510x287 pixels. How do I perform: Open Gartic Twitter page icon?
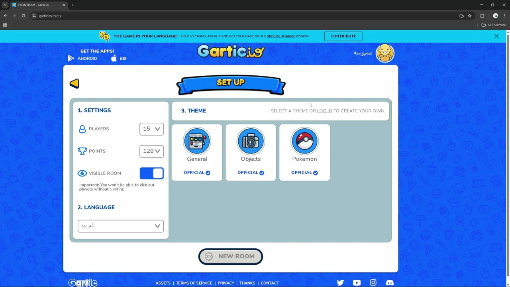click(x=340, y=283)
